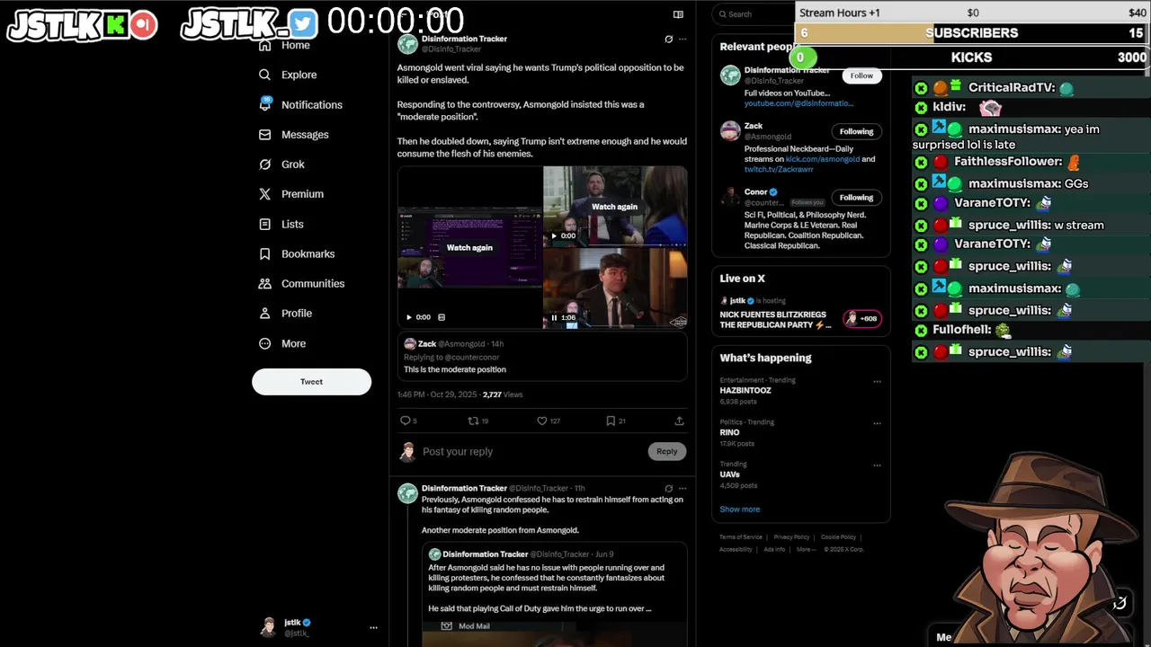Click the Terms of Service footer link

[x=741, y=537]
